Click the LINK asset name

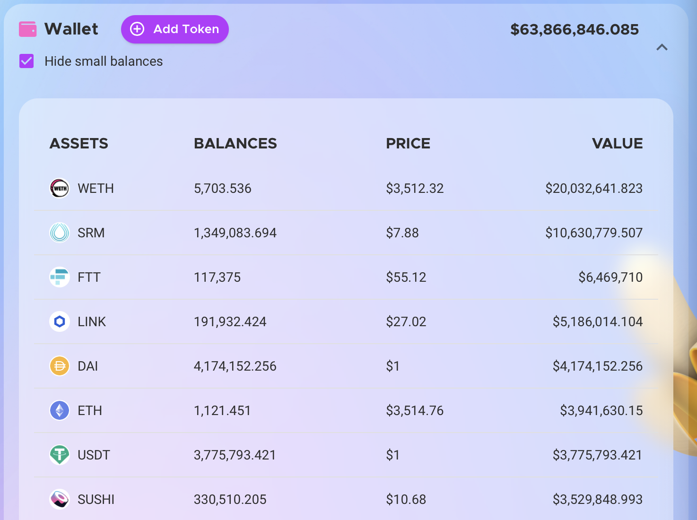[x=92, y=321]
